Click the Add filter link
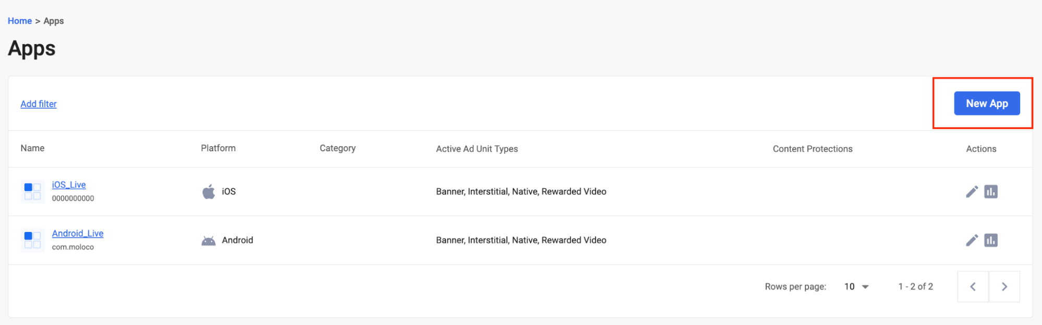 click(x=39, y=104)
